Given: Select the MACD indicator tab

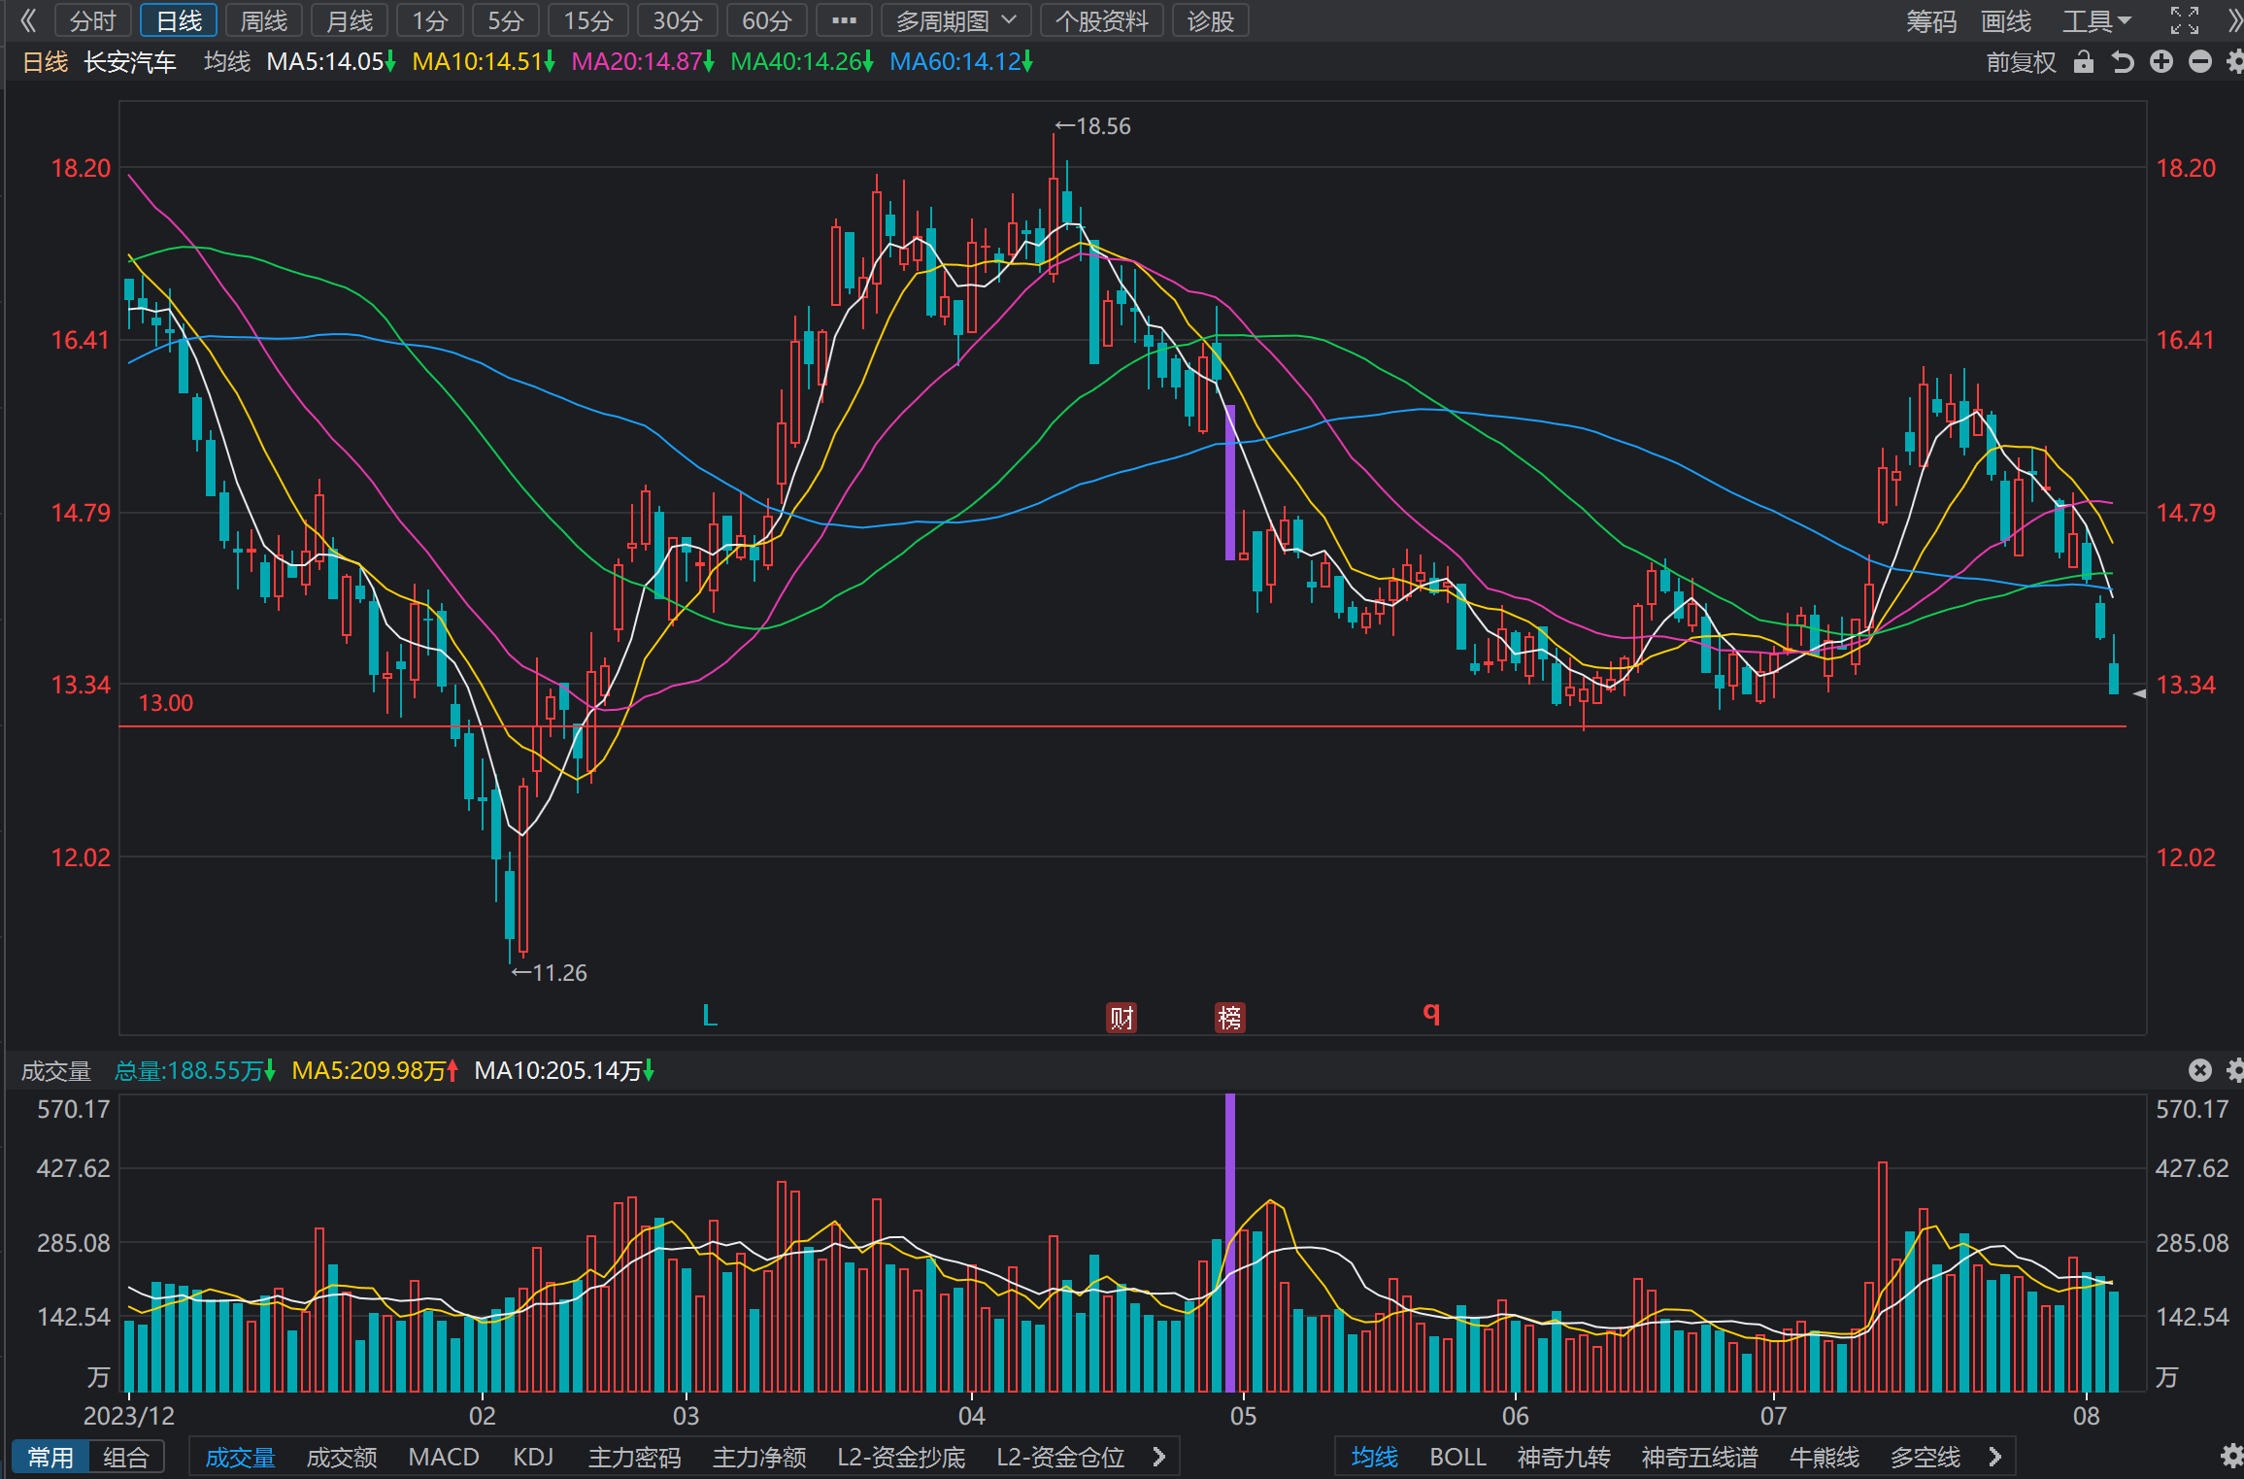Looking at the screenshot, I should (x=444, y=1457).
